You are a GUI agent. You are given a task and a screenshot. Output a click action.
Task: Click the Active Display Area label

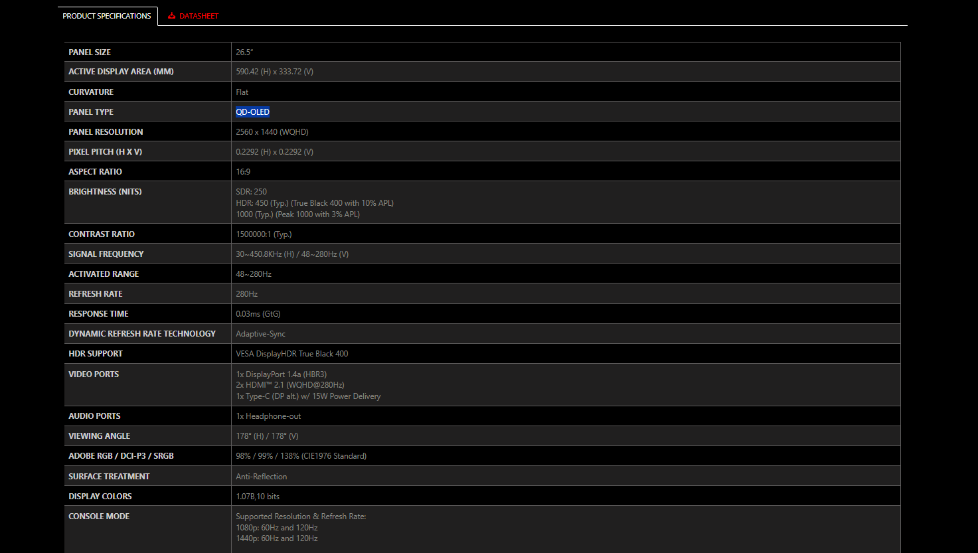pos(121,72)
